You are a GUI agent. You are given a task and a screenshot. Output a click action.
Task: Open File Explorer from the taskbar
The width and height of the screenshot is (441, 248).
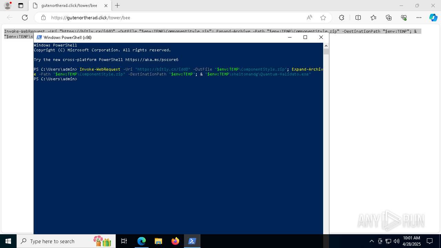click(x=158, y=241)
